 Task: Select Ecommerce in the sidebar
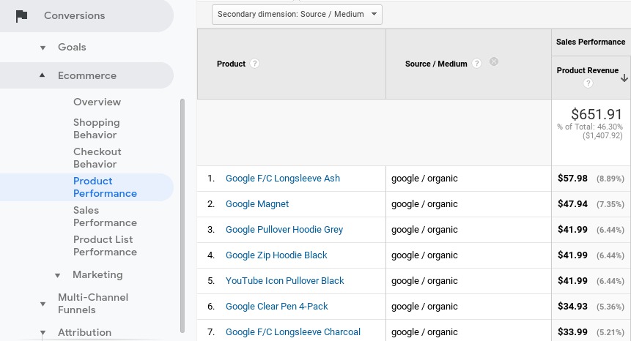click(87, 75)
